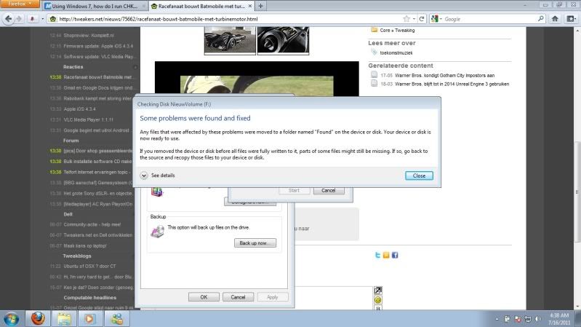Open Windows Explorer from the taskbar
Image resolution: width=581 pixels, height=327 pixels.
pyautogui.click(x=65, y=318)
